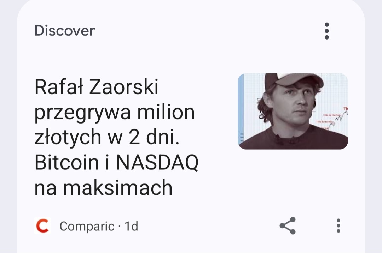Share the Rafał Zaorski article
The width and height of the screenshot is (382, 253).
point(287,226)
